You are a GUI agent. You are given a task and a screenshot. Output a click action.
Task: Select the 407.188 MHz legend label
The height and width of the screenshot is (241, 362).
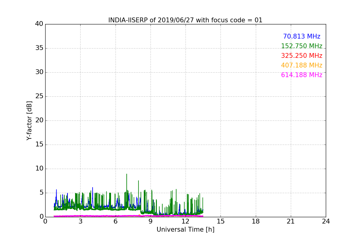point(302,65)
